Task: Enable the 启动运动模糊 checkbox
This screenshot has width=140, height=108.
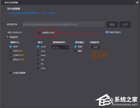Action: point(10,73)
